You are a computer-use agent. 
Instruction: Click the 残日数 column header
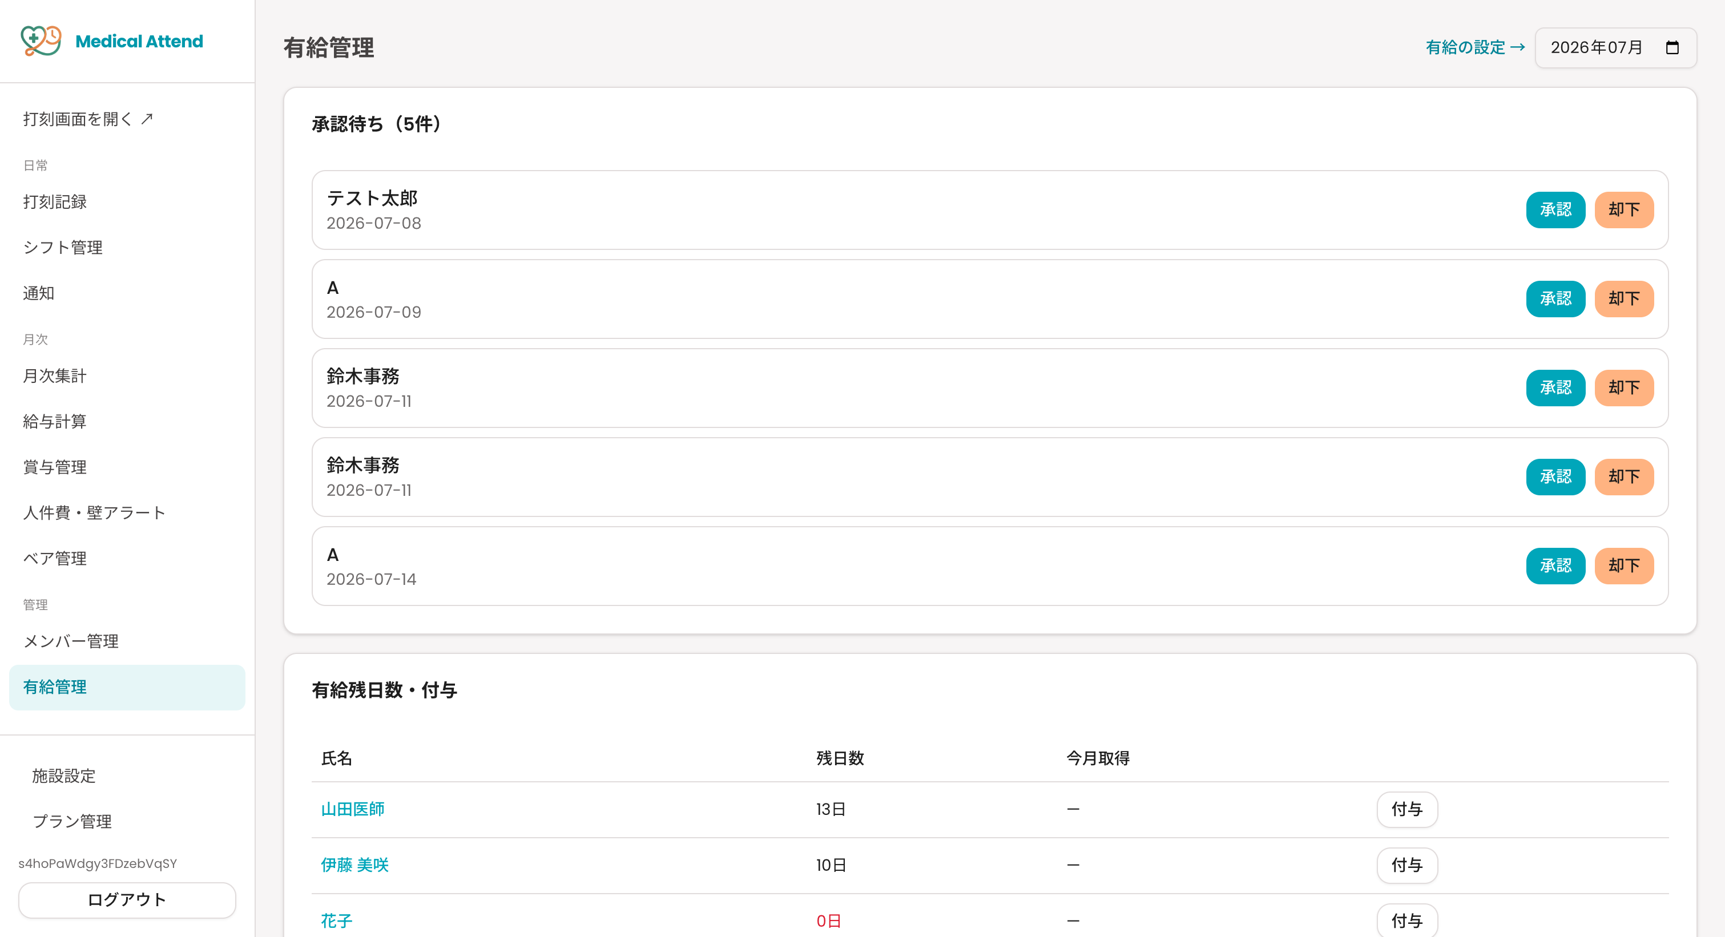point(840,758)
